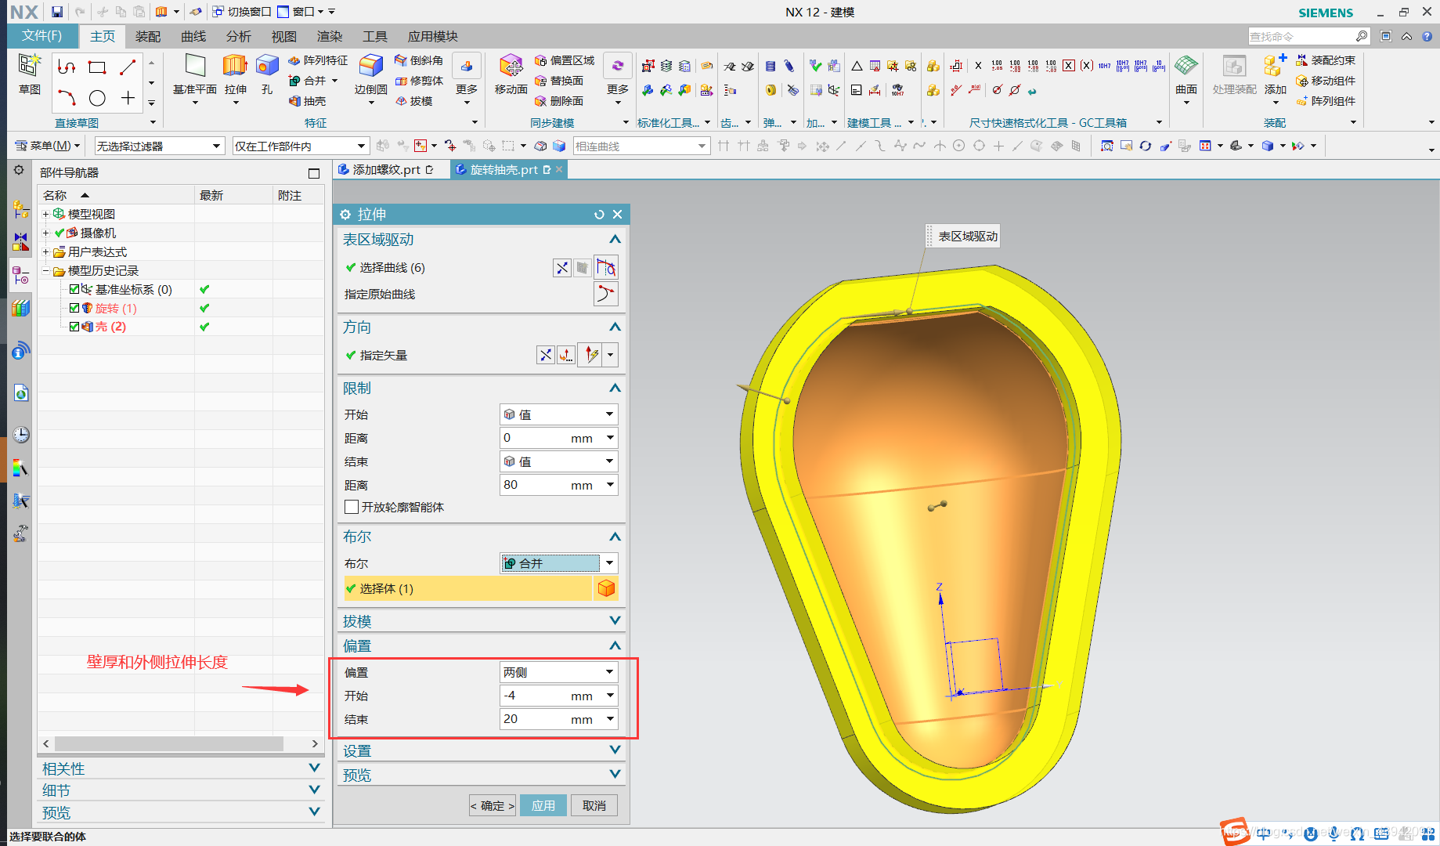Image resolution: width=1440 pixels, height=846 pixels.
Task: Open the 移动组件 move component tool
Action: click(1325, 81)
